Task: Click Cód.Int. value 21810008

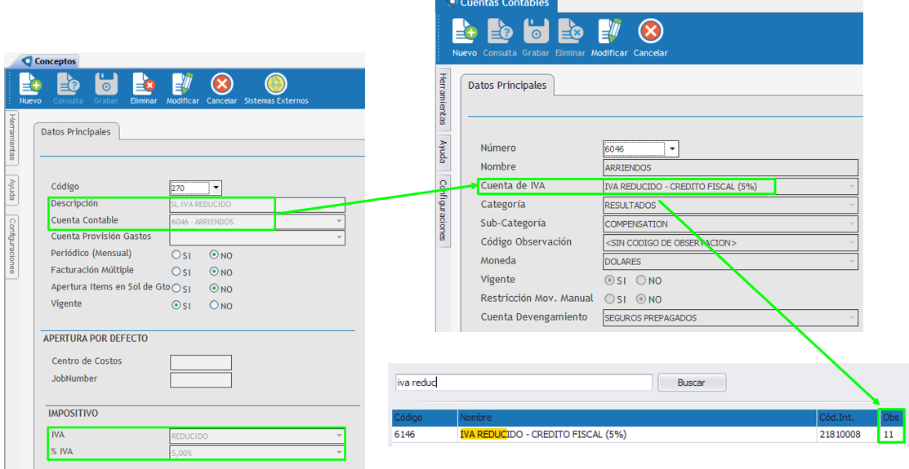Action: [840, 434]
